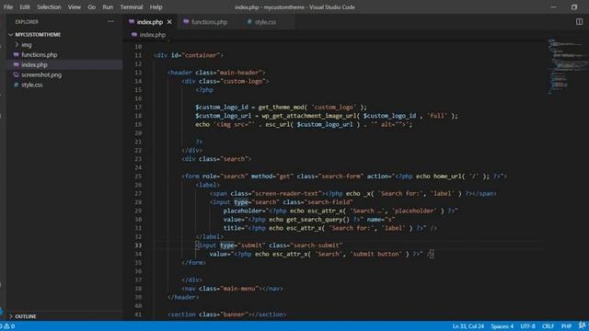This screenshot has width=589, height=331.
Task: Change the UTF-8 encoding
Action: click(527, 326)
